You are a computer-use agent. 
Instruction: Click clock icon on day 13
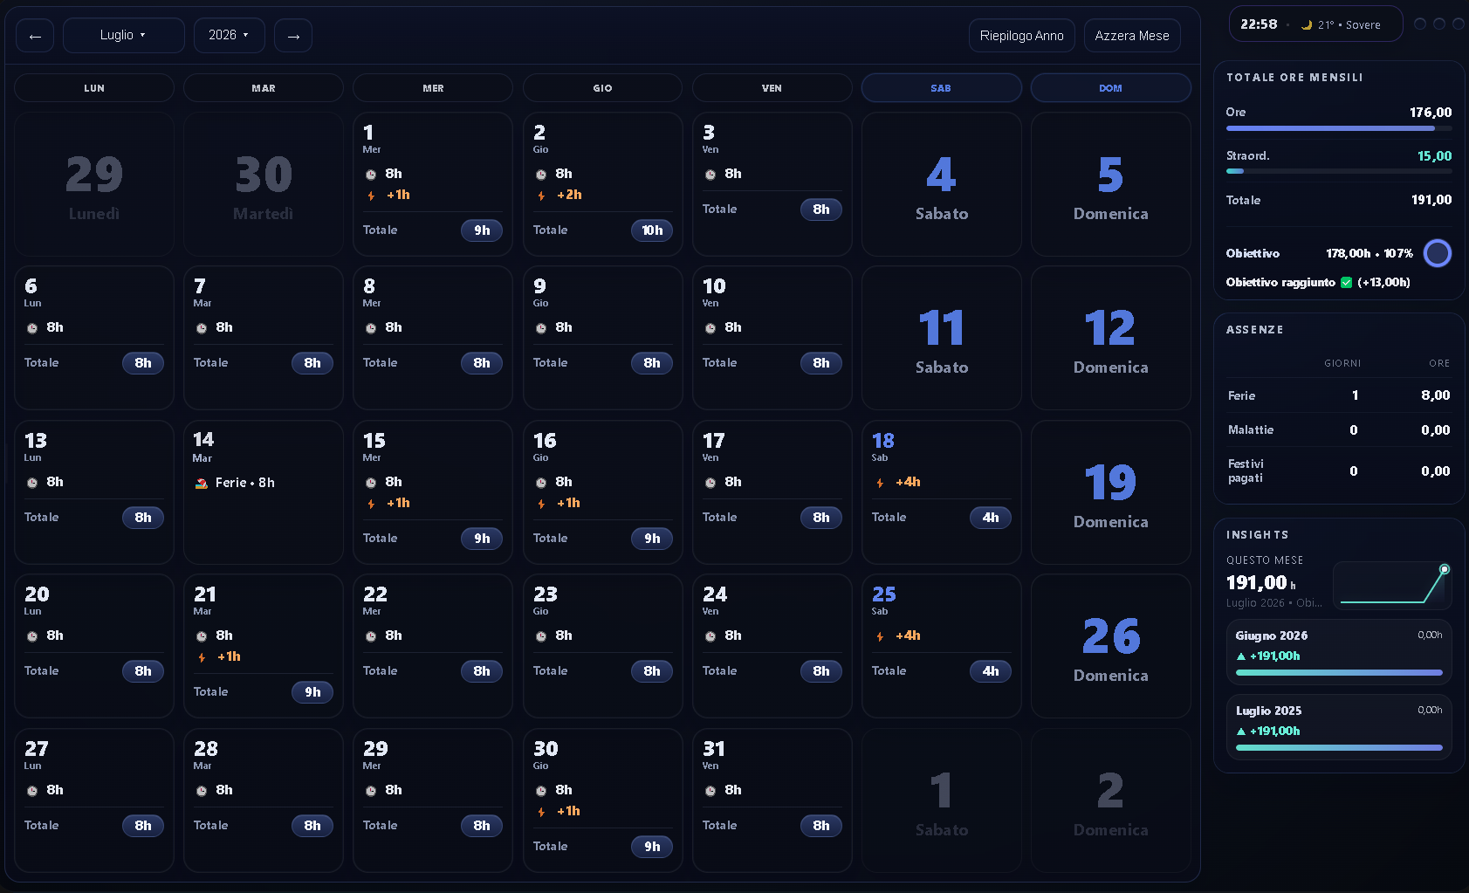32,483
